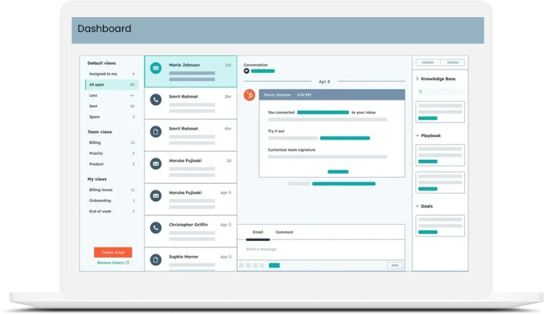Expand the Knowledge Base section
This screenshot has height=314, width=545.
417,79
